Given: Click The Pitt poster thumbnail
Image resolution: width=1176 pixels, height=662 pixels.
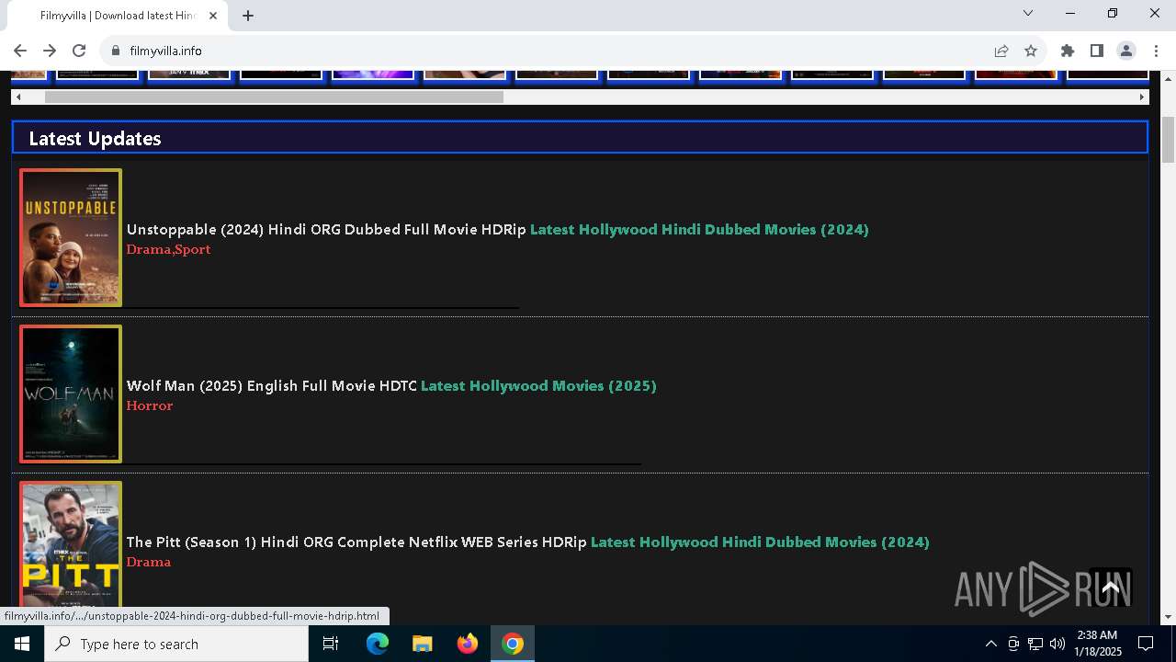Looking at the screenshot, I should [x=71, y=542].
